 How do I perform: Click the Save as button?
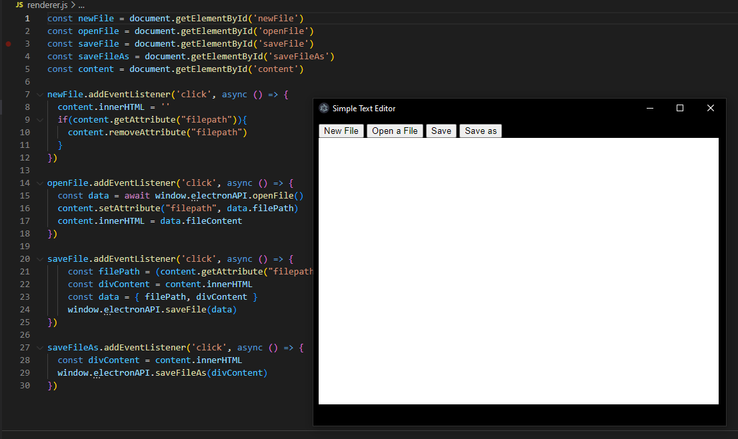click(x=481, y=131)
